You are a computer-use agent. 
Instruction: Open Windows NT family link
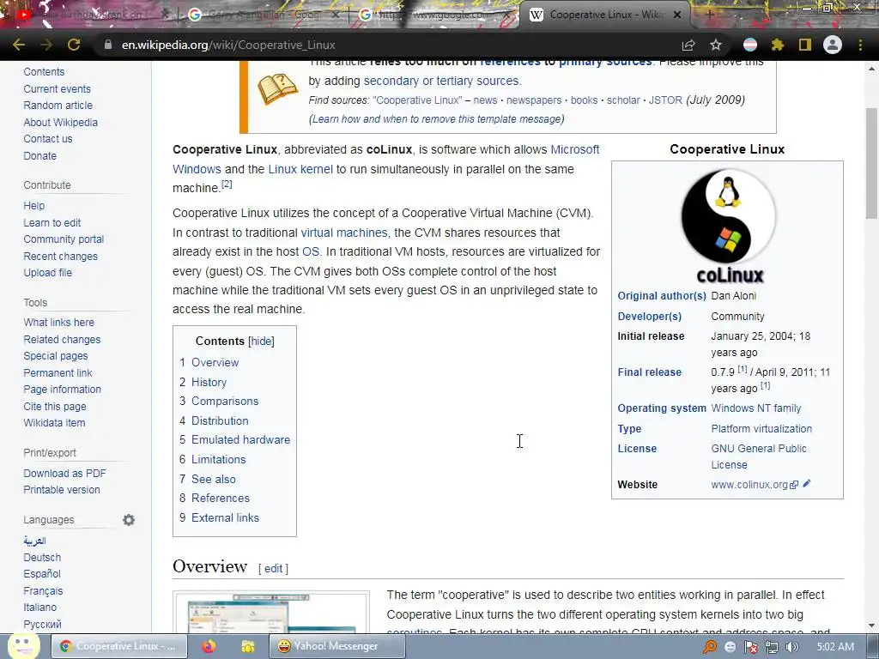pyautogui.click(x=755, y=408)
